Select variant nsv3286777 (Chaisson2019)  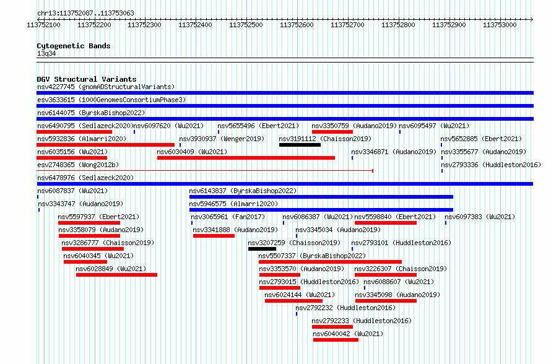coord(108,243)
